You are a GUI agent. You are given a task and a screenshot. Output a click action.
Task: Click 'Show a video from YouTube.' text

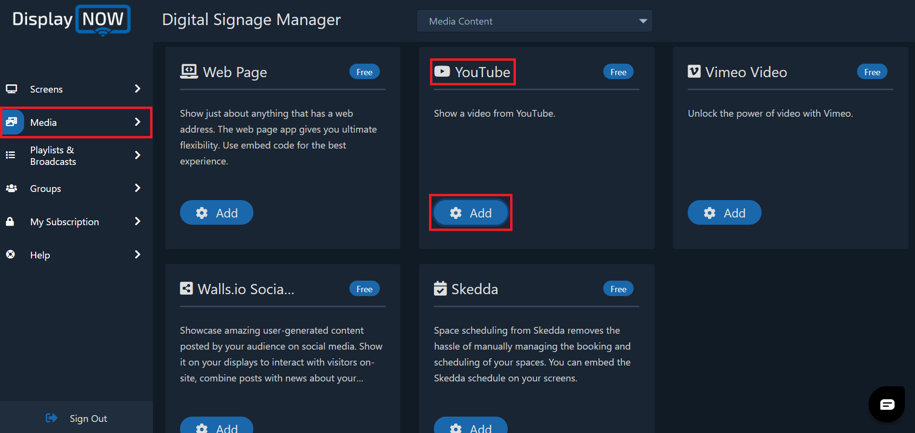tap(495, 113)
